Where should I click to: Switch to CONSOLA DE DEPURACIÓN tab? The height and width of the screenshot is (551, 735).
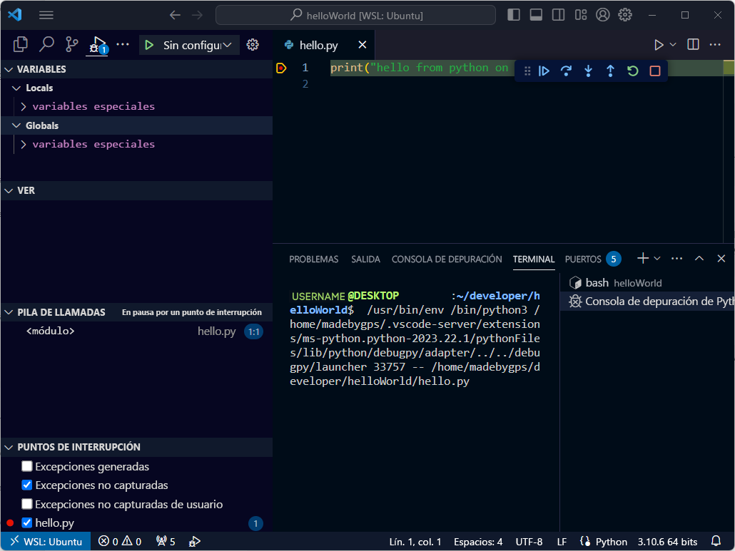coord(447,259)
